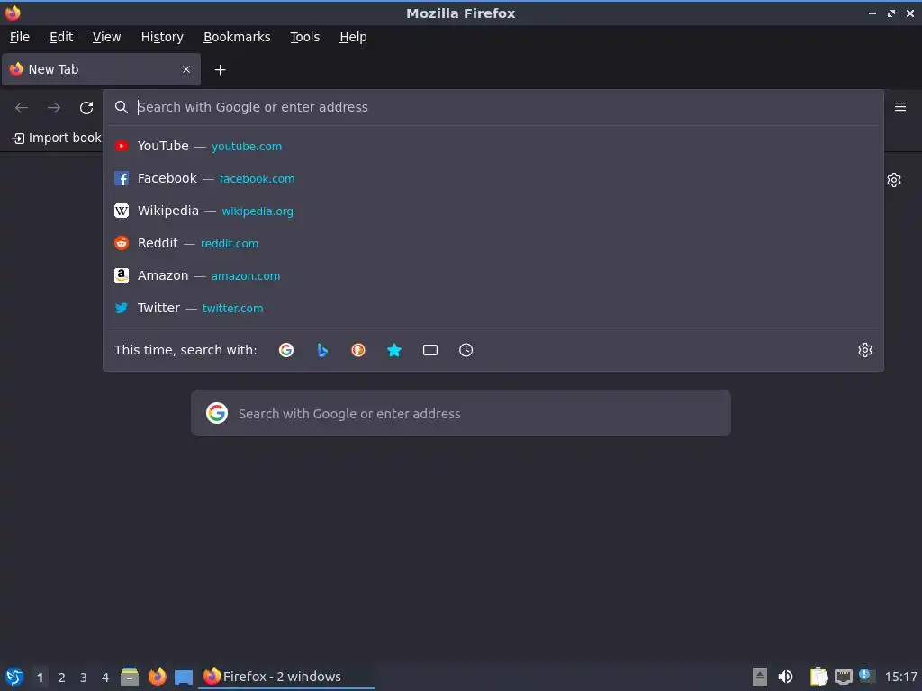
Task: Open the File menu
Action: point(20,37)
